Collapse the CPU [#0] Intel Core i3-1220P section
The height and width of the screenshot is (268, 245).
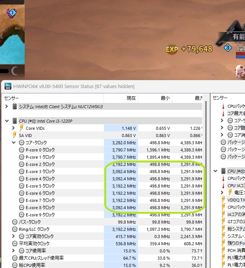click(7, 121)
